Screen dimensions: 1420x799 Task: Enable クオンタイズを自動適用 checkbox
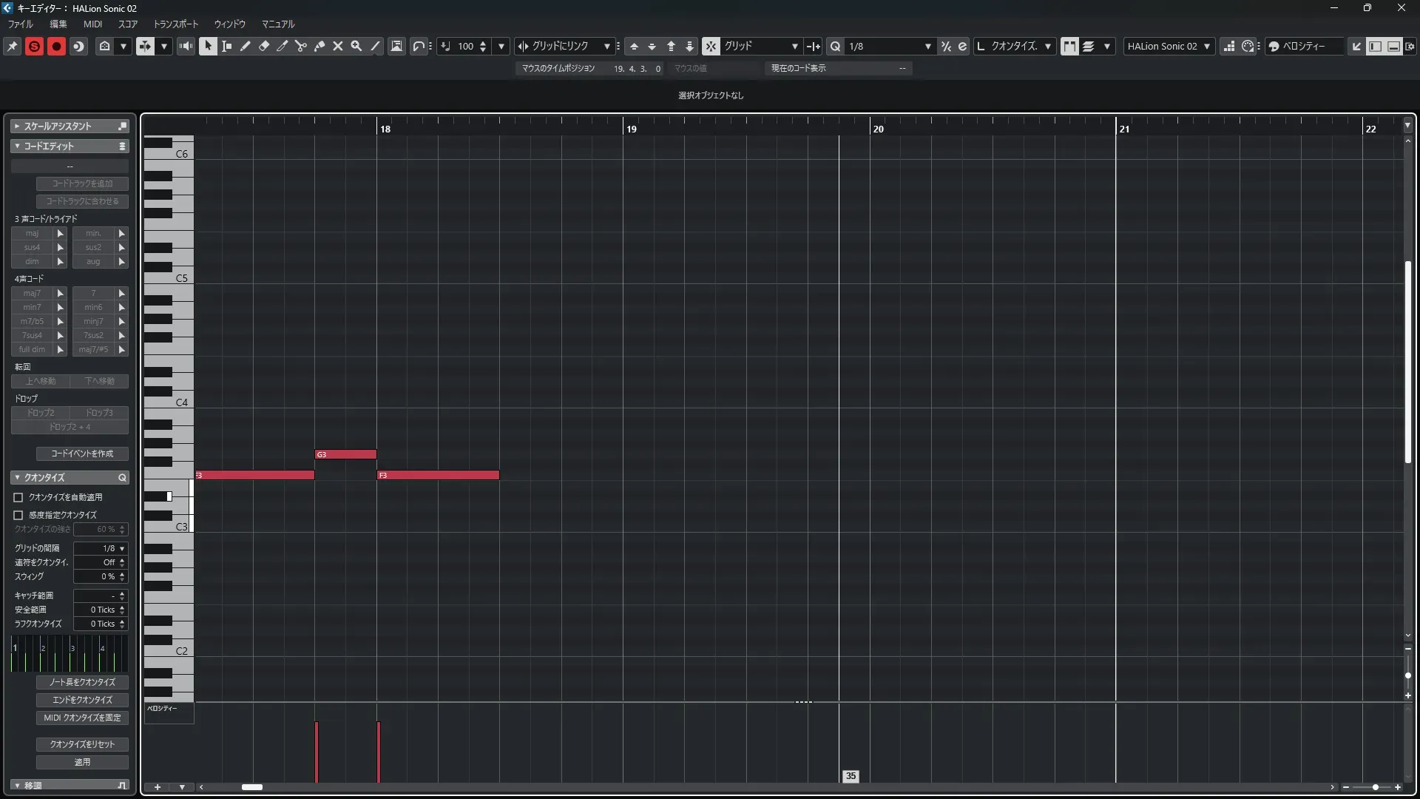18,497
